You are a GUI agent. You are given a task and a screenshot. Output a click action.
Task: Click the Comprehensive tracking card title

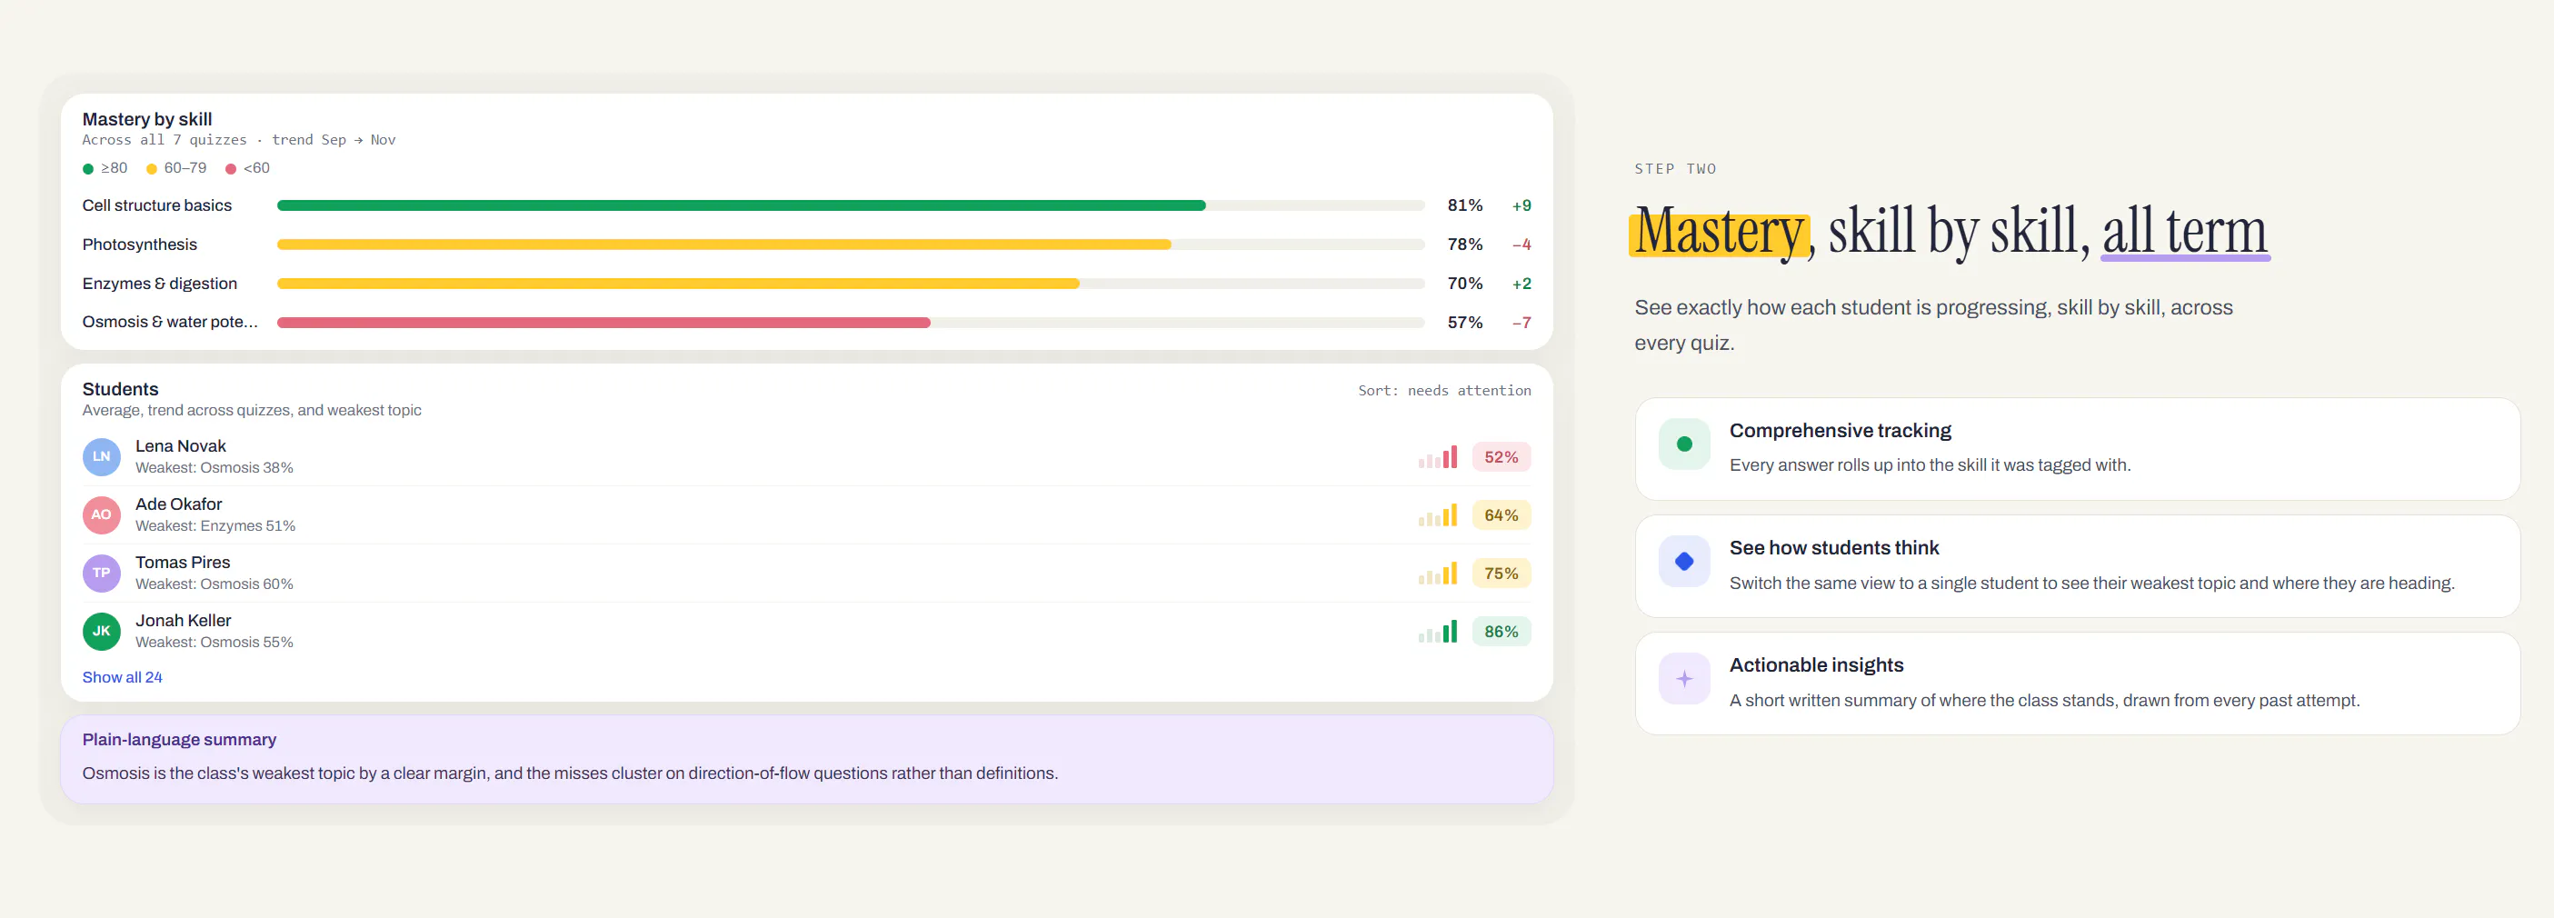click(x=1841, y=430)
